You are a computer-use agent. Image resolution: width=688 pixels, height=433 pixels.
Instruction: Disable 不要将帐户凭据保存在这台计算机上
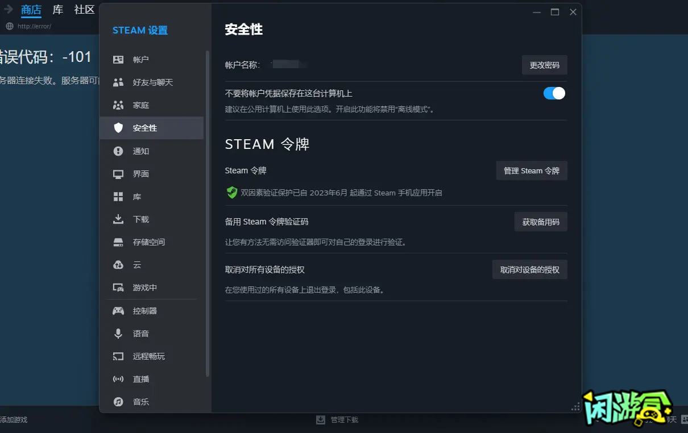(553, 93)
